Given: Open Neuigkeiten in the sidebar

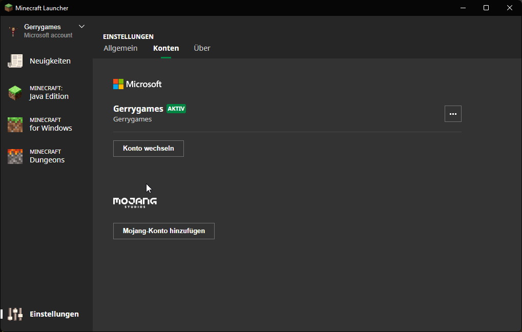Looking at the screenshot, I should click(50, 61).
